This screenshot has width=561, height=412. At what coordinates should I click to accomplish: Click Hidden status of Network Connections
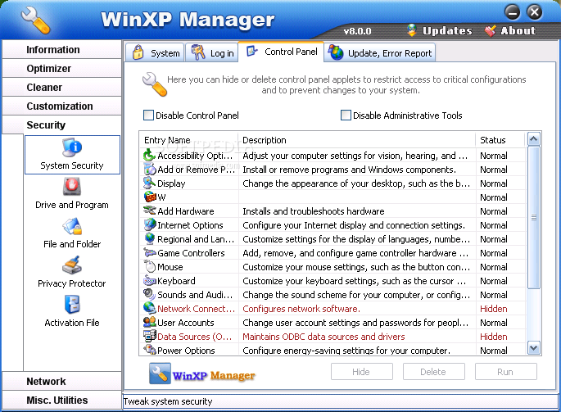493,309
